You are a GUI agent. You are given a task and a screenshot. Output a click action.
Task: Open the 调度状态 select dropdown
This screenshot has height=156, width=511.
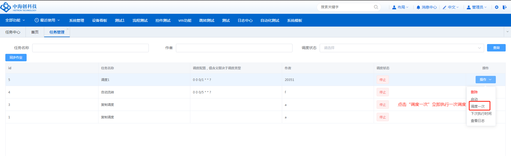(x=401, y=48)
